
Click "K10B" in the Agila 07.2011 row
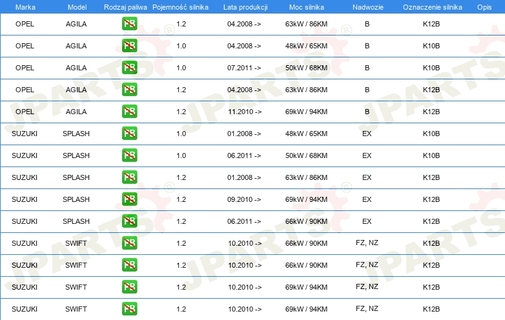[431, 68]
